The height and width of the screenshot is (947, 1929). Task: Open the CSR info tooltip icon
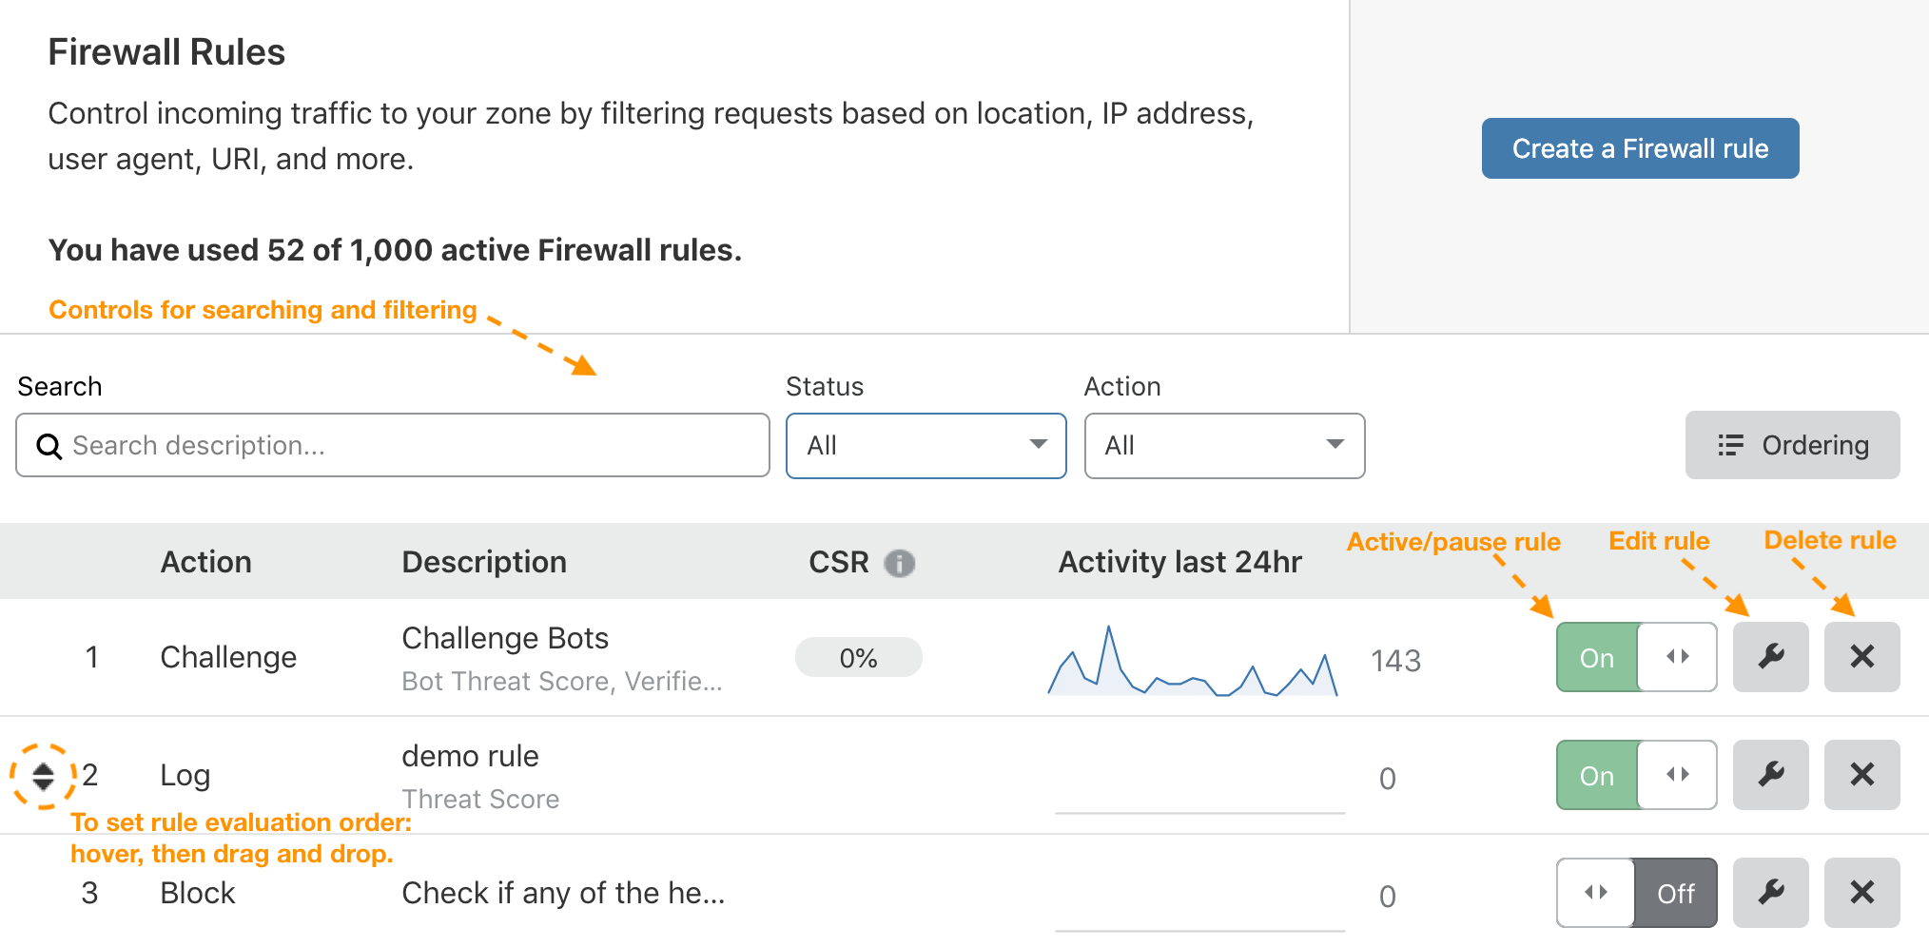point(900,562)
